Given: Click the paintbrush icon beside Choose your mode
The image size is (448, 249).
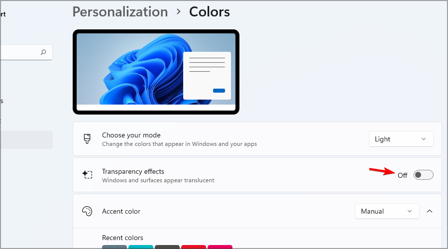Looking at the screenshot, I should [87, 139].
